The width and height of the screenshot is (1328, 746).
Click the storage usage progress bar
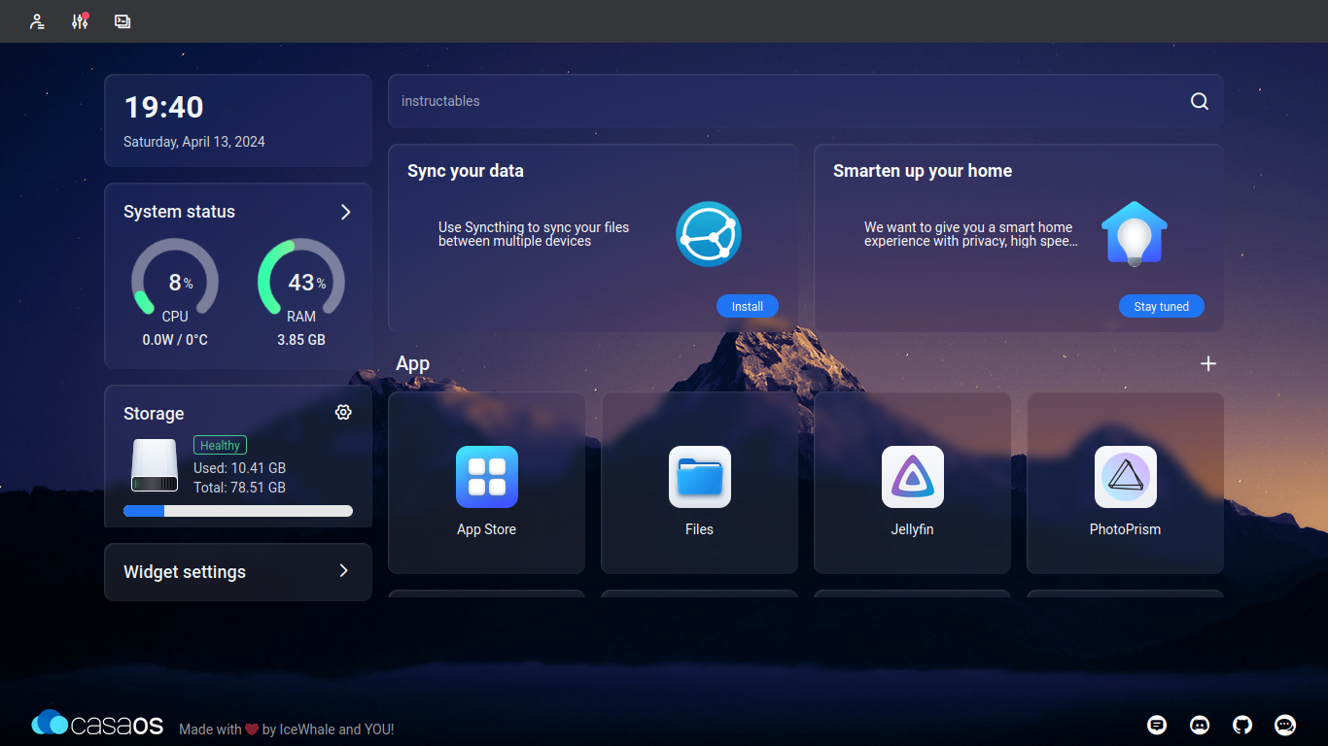[237, 510]
